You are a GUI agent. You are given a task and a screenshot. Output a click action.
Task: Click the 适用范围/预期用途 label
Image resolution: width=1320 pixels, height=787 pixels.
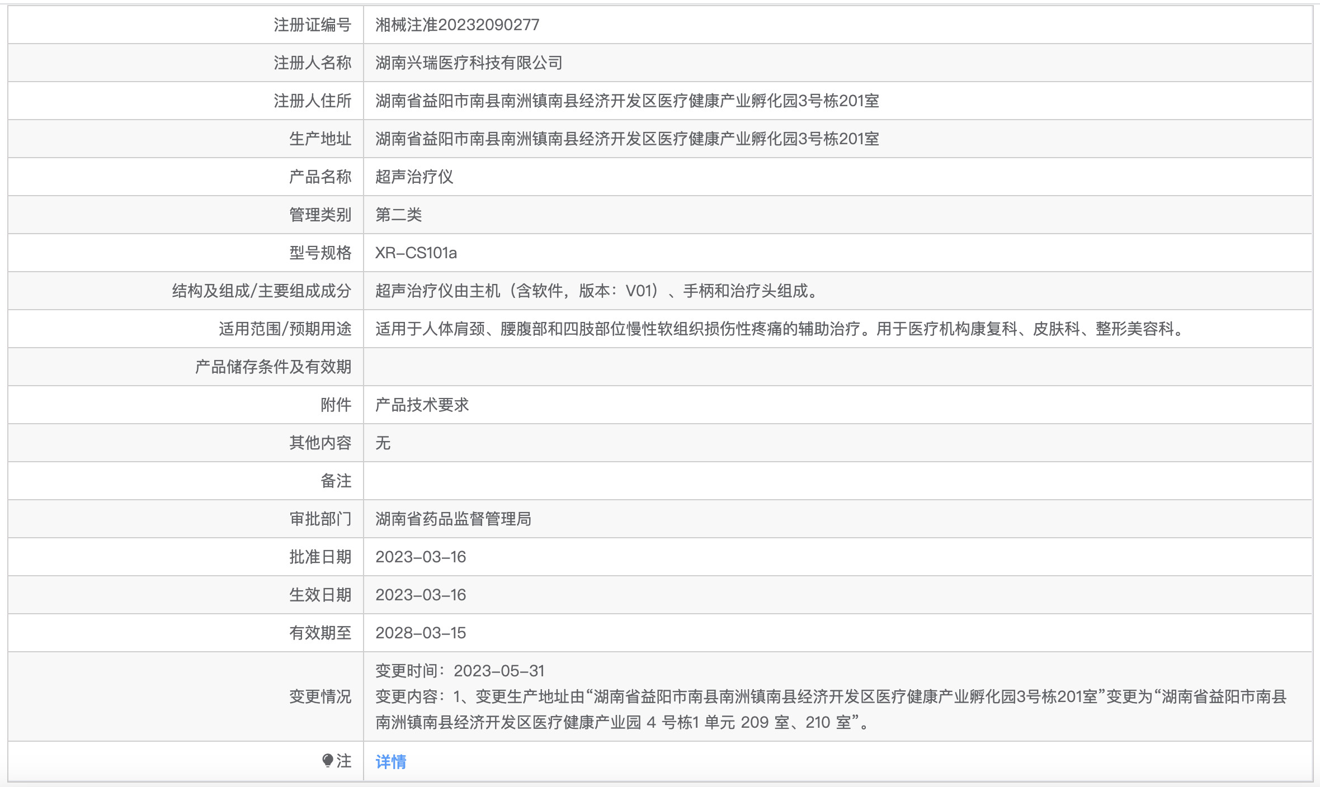(285, 329)
